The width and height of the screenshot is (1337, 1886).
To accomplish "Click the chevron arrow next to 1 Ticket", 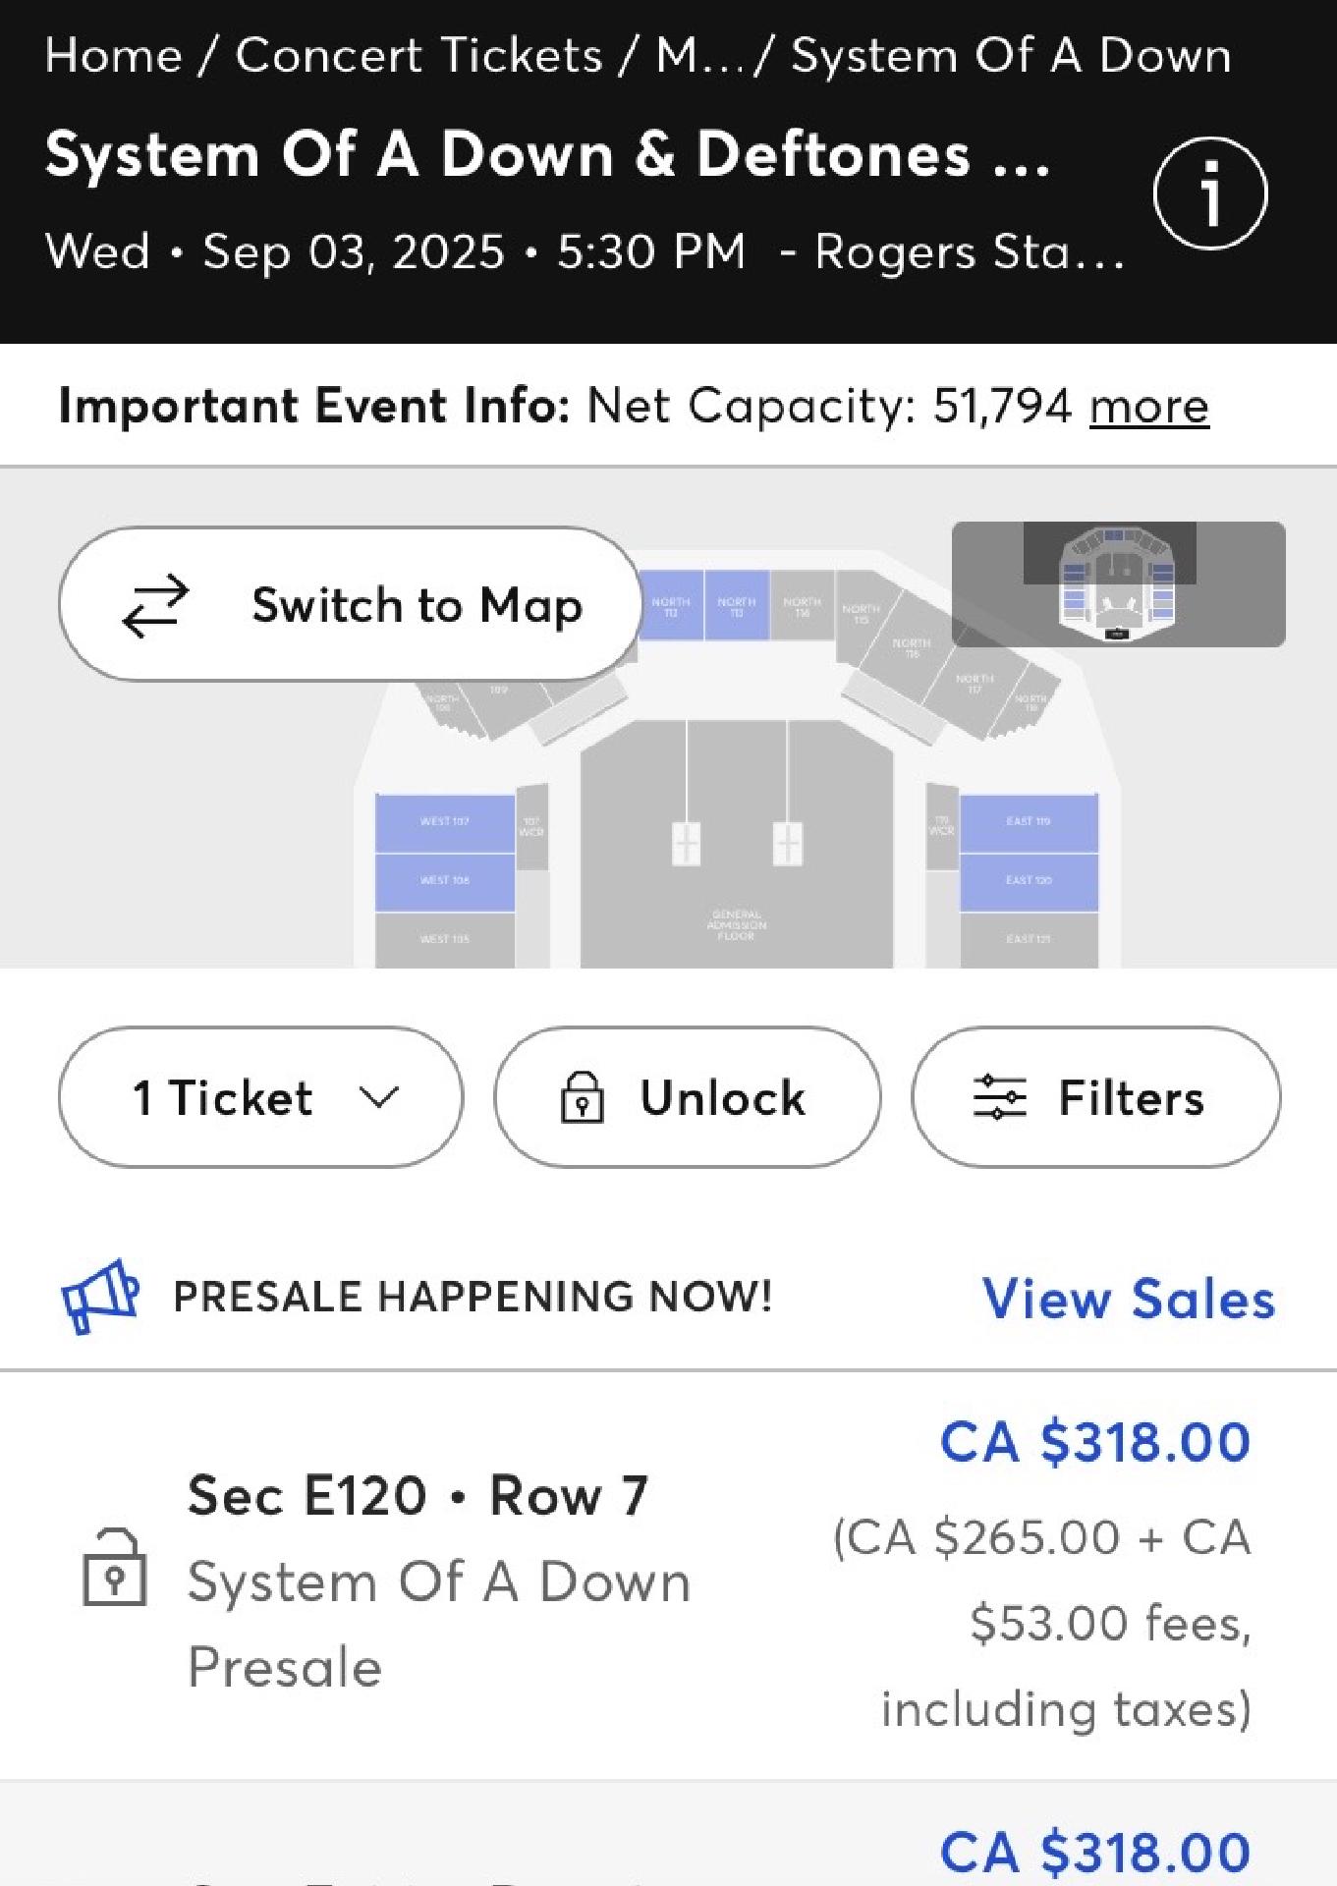I will point(379,1097).
